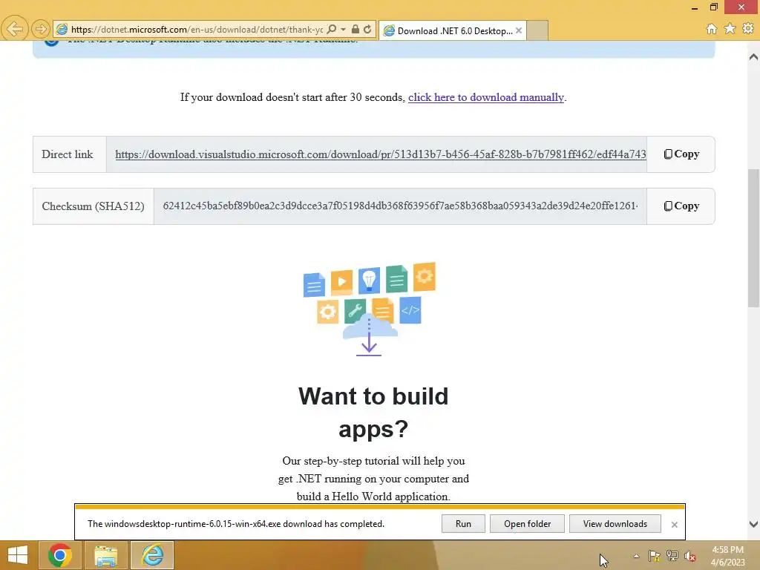Open Favorites with the star icon
The image size is (760, 570).
730,29
